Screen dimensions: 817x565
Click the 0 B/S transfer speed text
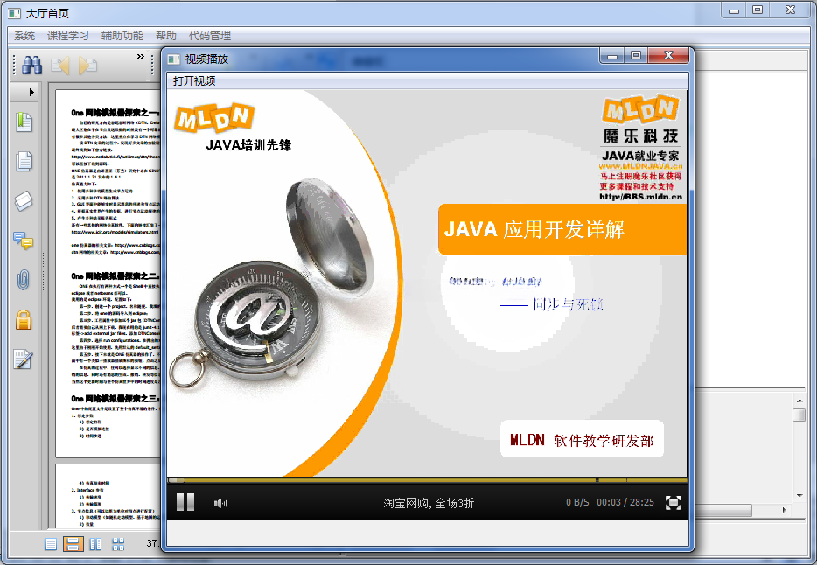pyautogui.click(x=577, y=503)
